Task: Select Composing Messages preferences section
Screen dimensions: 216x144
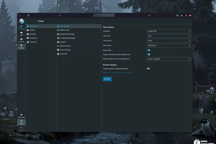Action: (x=67, y=38)
